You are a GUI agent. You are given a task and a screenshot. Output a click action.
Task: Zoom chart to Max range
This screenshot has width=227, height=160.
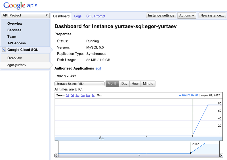(x=99, y=95)
